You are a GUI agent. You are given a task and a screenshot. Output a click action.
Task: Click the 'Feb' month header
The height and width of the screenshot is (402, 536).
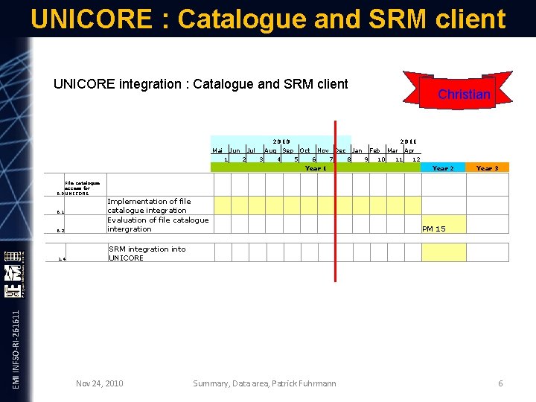point(374,150)
